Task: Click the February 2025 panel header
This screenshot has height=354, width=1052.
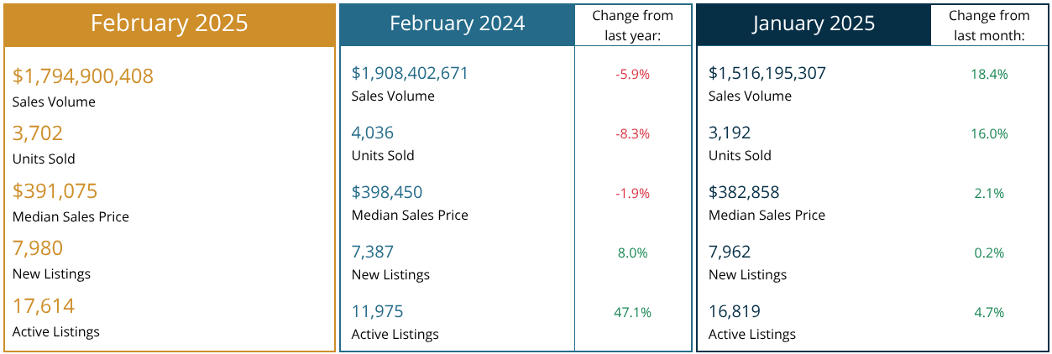Action: point(169,23)
